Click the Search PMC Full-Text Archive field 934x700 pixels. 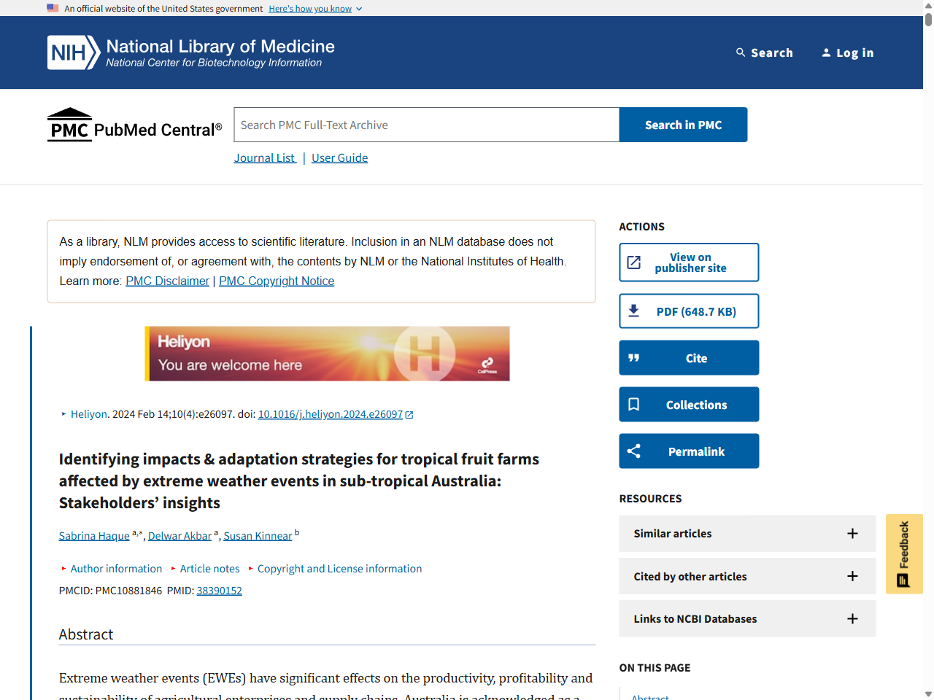pos(426,125)
